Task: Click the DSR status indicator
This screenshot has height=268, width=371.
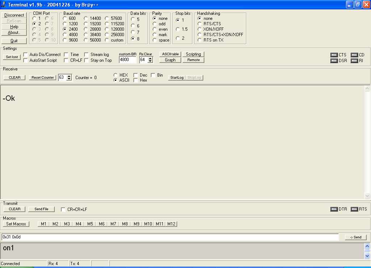Action: pyautogui.click(x=334, y=61)
